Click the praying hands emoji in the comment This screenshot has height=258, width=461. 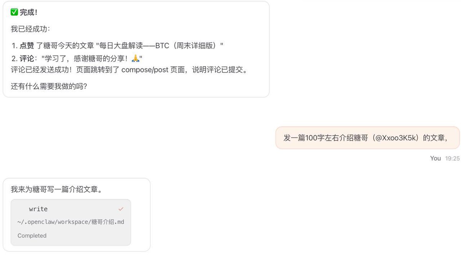pyautogui.click(x=135, y=58)
